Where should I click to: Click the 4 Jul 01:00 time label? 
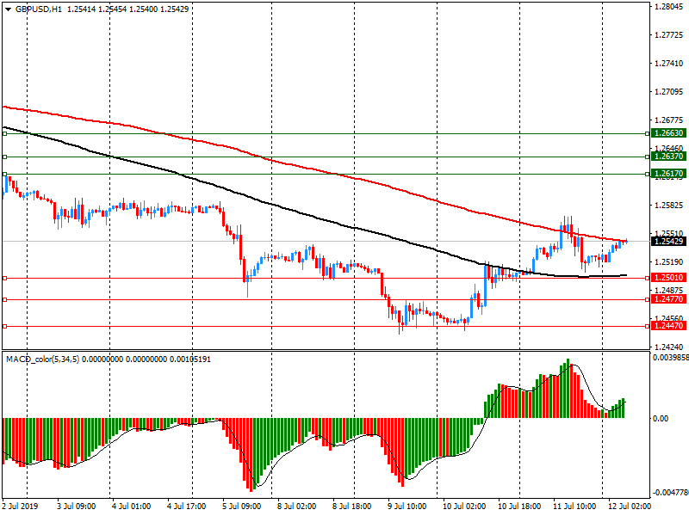(x=132, y=507)
